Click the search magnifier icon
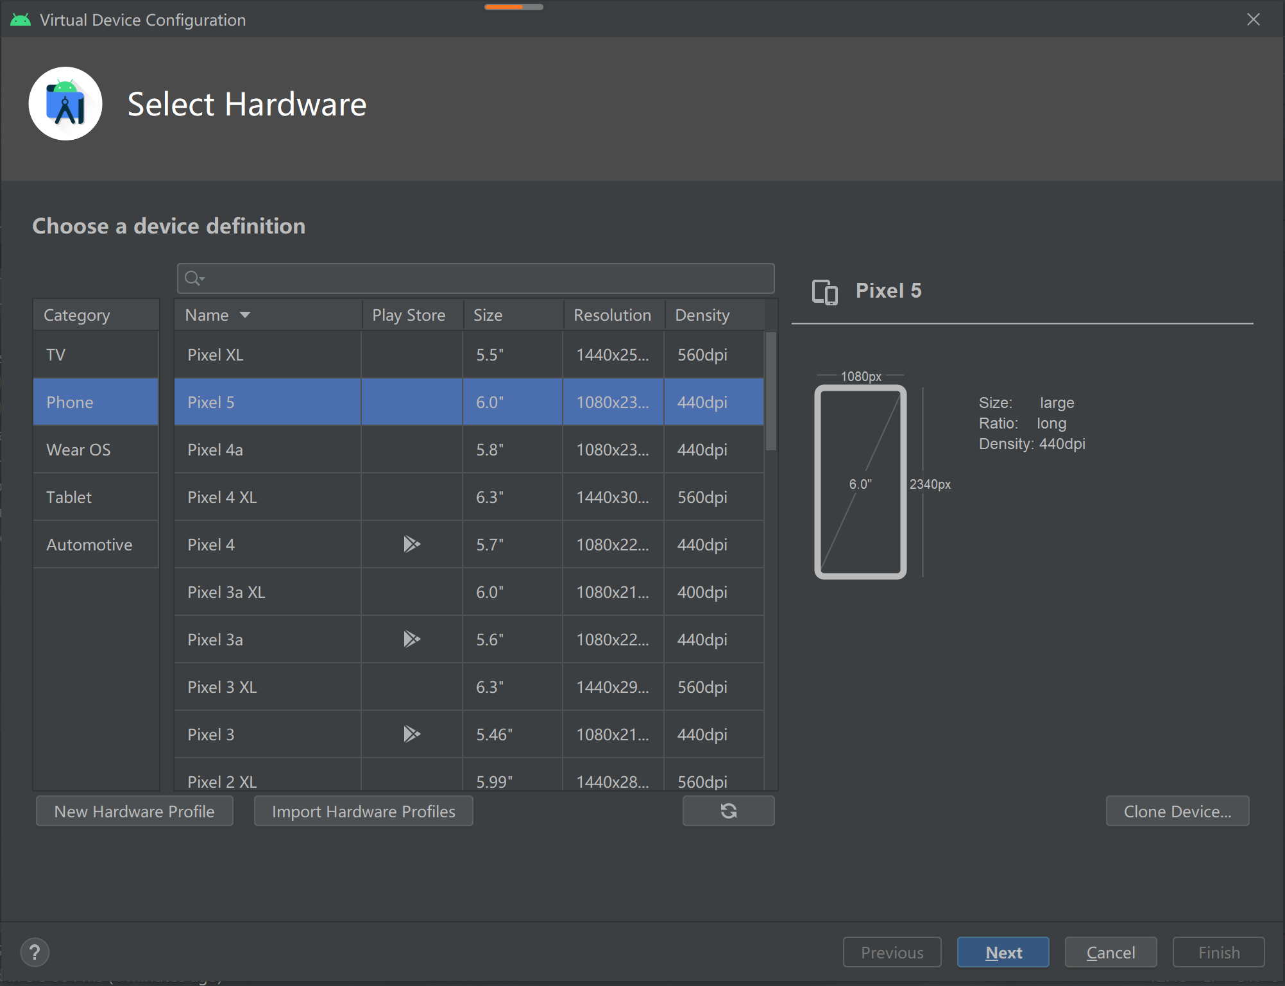 (x=192, y=278)
